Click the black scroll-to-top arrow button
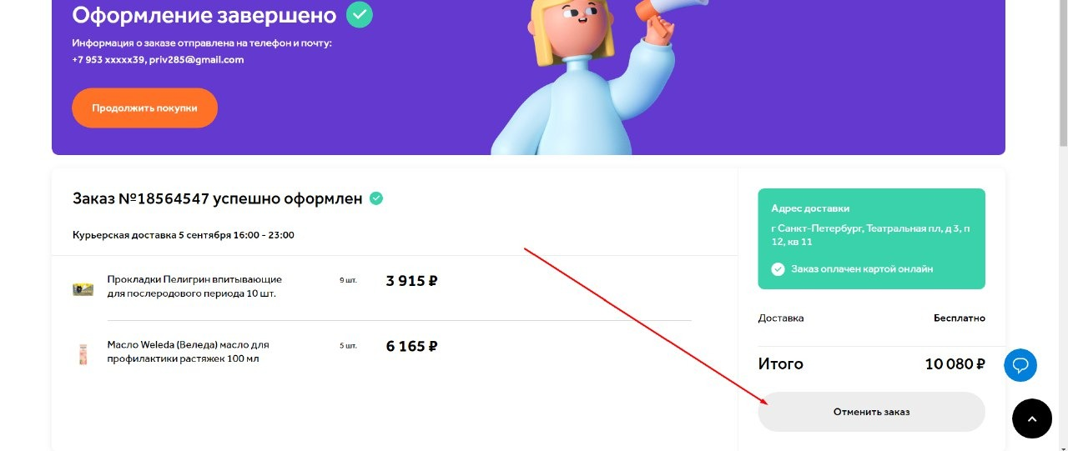This screenshot has height=451, width=1068. click(1031, 418)
